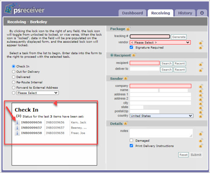
Task: Focus the address 2 field
Action: (x=160, y=99)
